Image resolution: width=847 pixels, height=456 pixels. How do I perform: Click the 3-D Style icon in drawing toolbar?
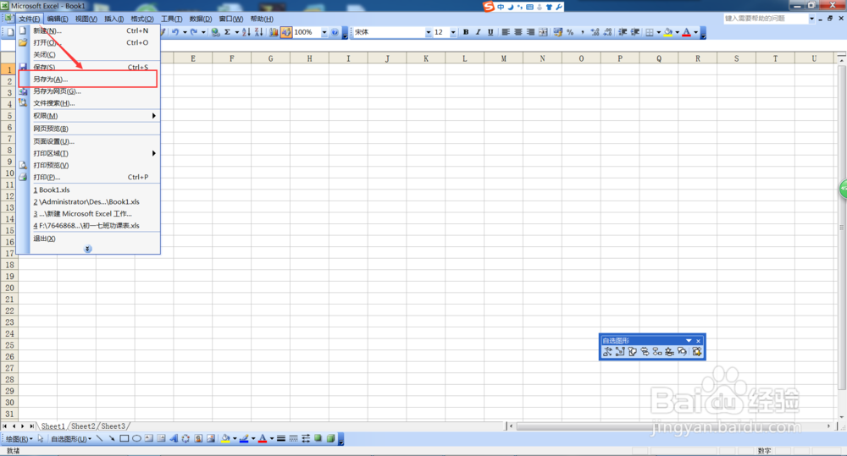pos(330,439)
